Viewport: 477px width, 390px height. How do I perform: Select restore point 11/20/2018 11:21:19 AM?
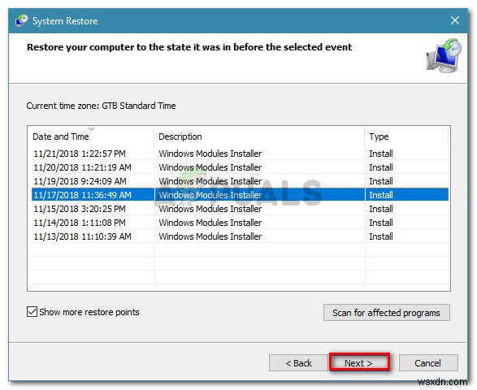(x=240, y=167)
